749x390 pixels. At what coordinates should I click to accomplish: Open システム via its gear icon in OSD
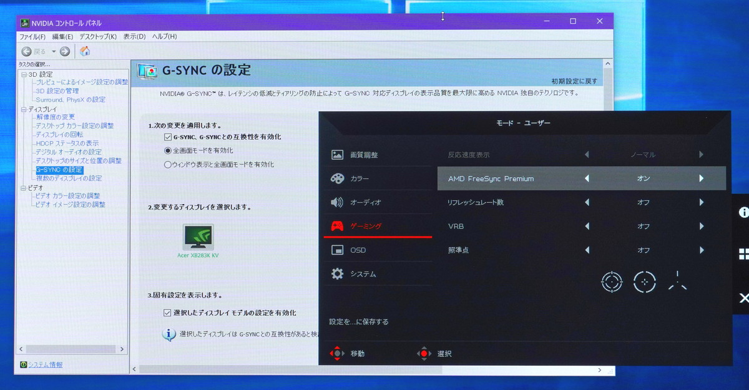(x=337, y=274)
